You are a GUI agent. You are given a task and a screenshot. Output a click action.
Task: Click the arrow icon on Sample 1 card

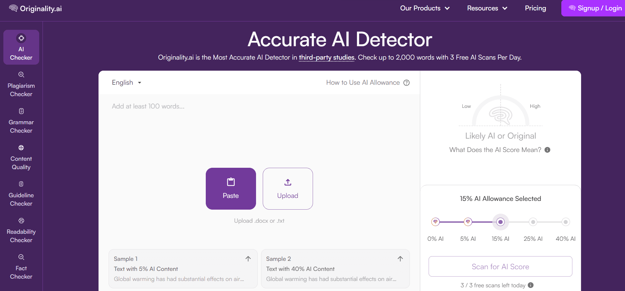point(248,259)
